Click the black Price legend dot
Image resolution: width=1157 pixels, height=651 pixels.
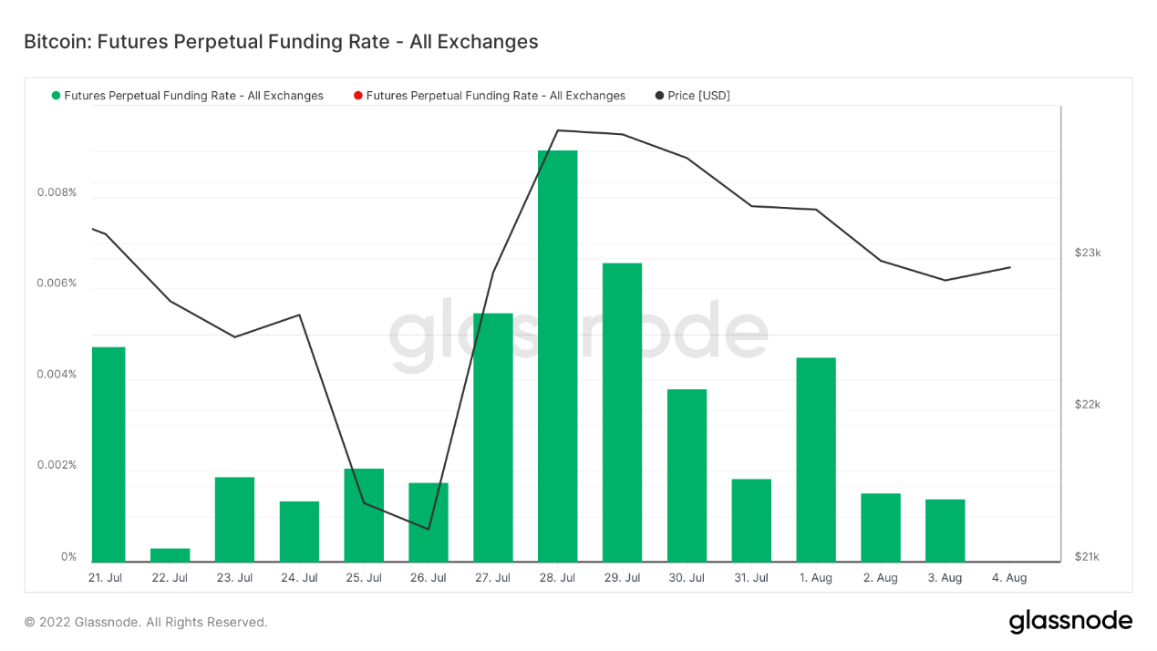659,96
